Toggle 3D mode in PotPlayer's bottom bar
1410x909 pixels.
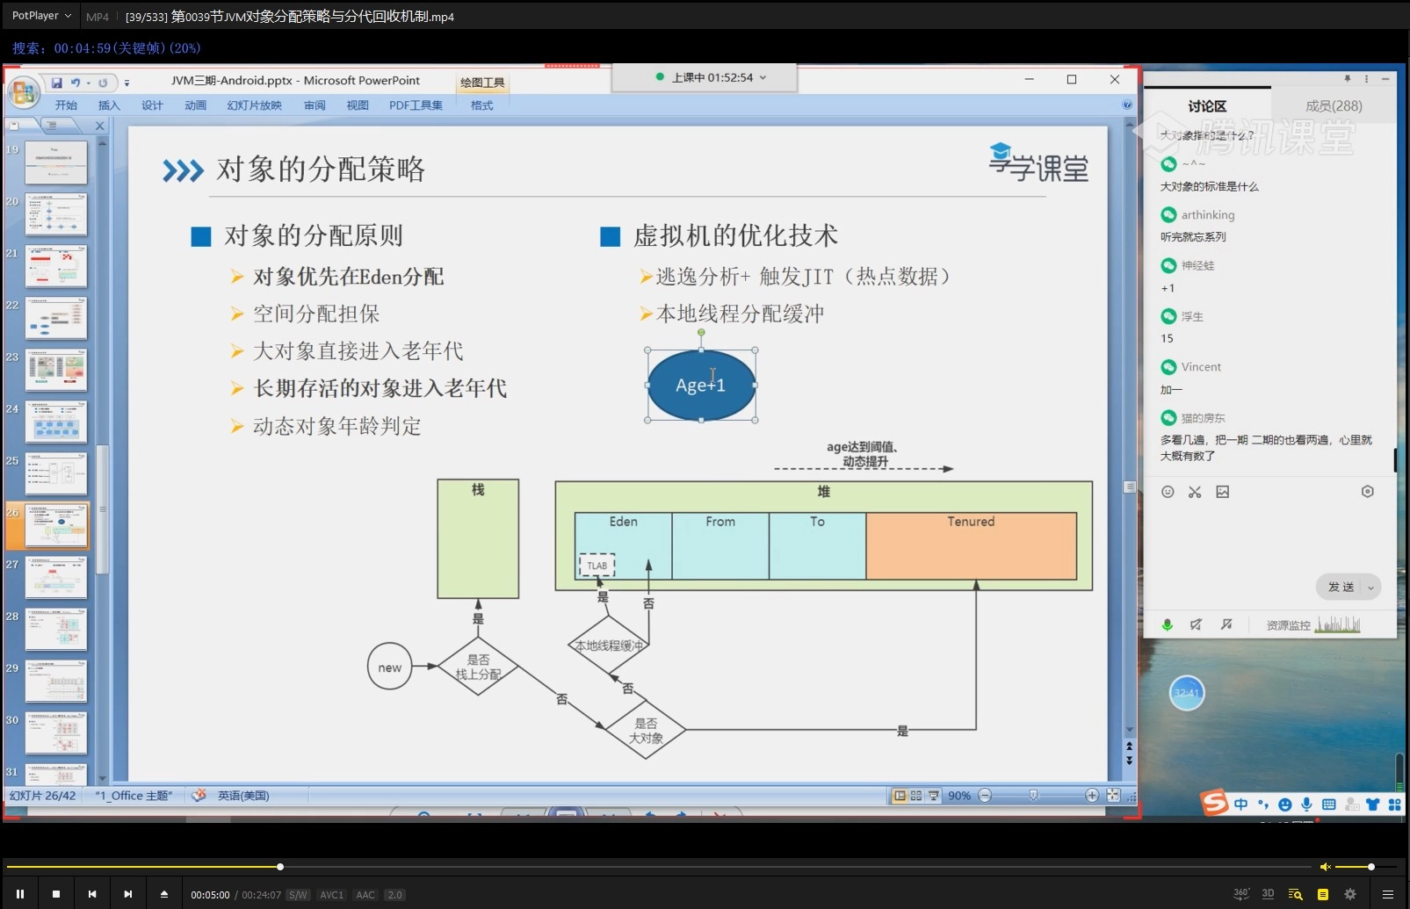click(1266, 893)
